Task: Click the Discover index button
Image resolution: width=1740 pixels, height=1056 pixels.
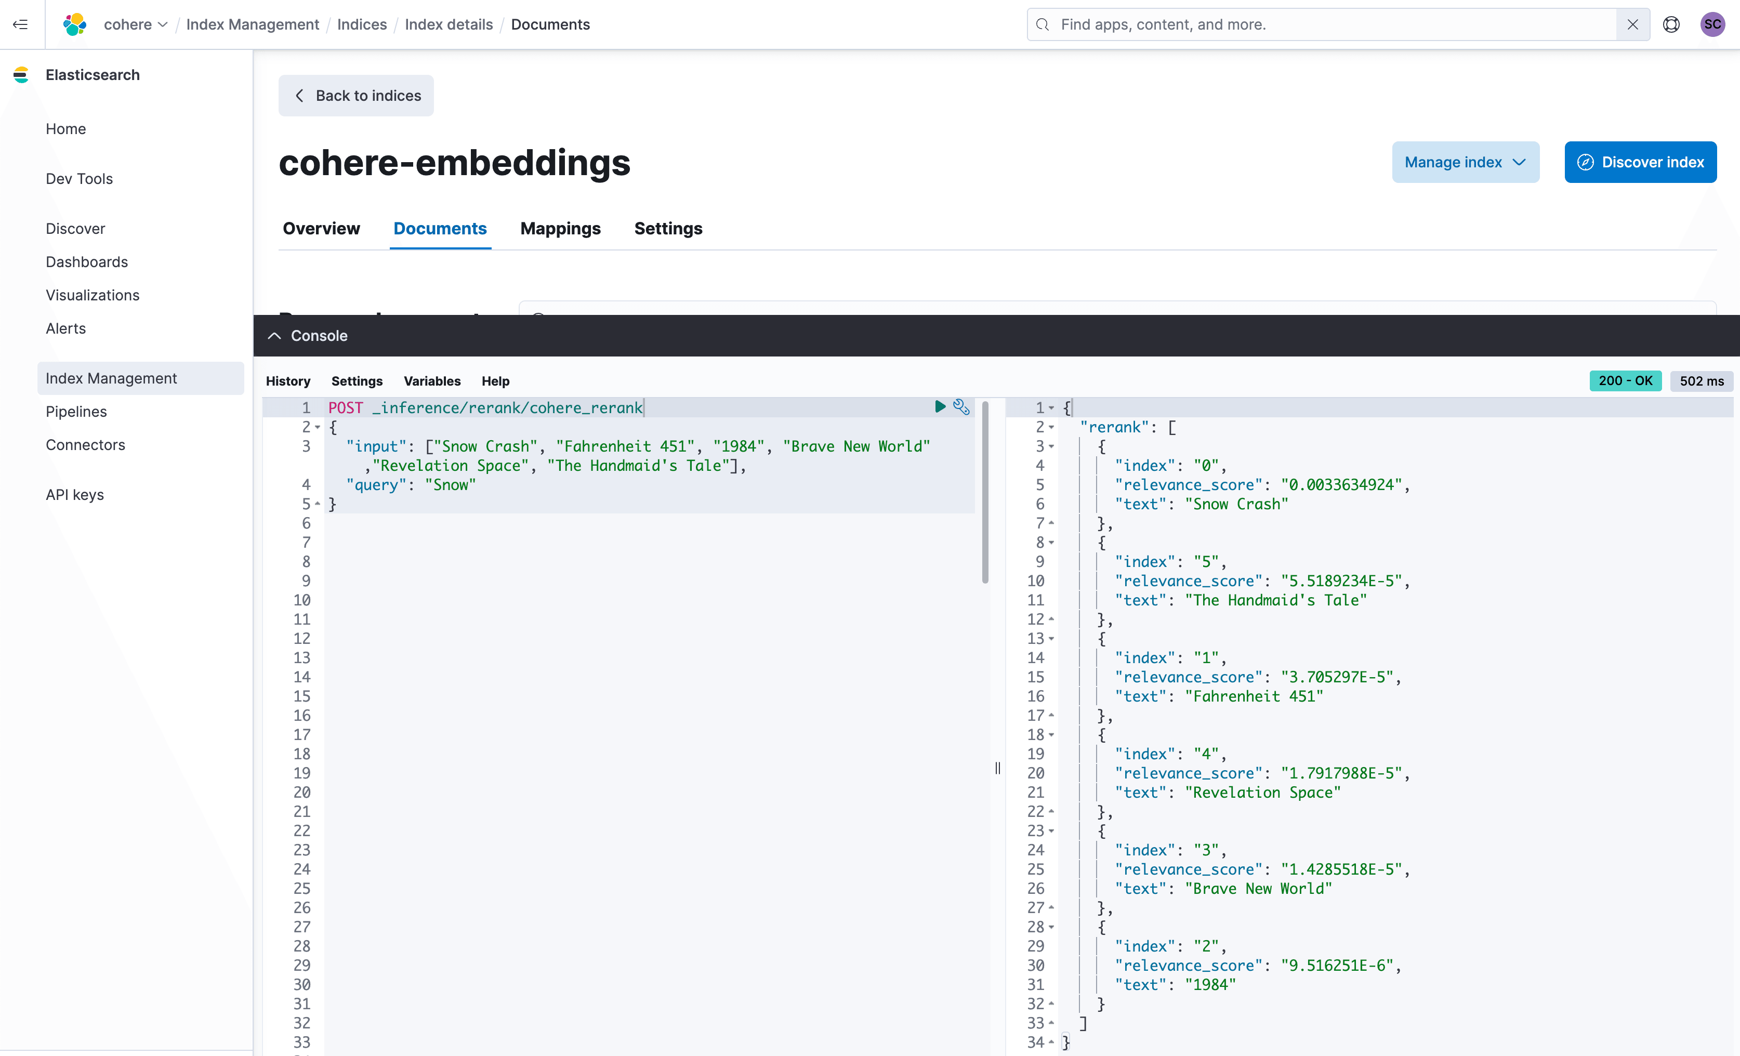Action: click(x=1640, y=163)
